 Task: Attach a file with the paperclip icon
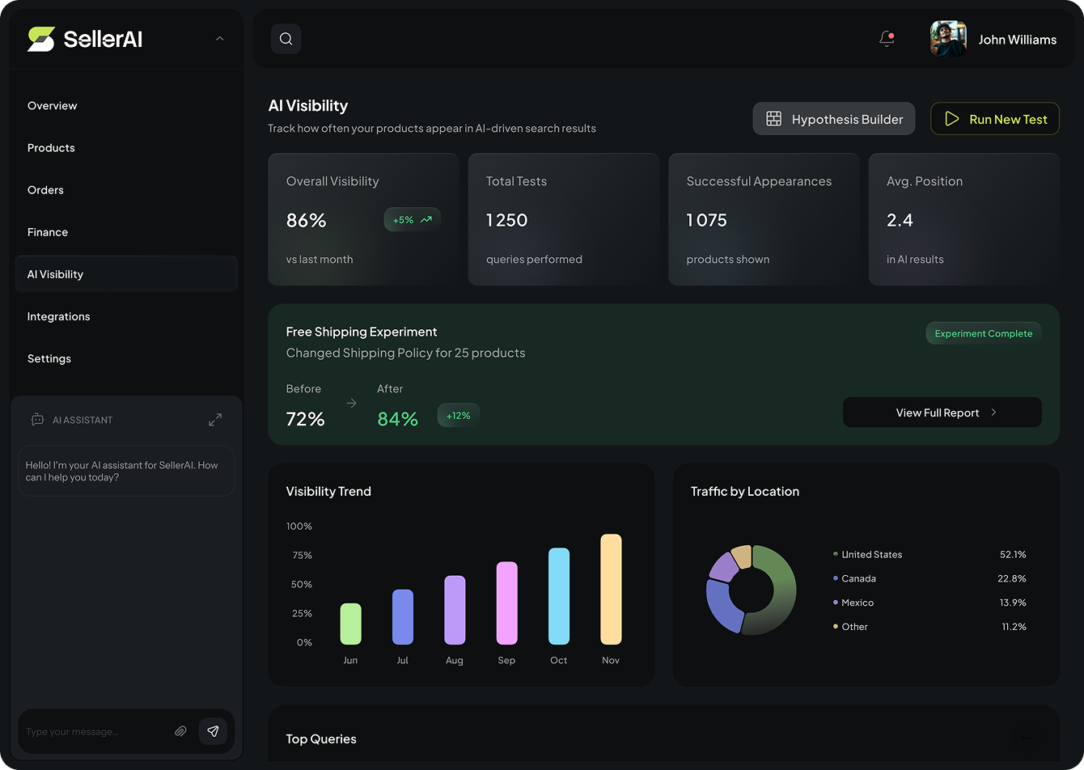tap(180, 731)
